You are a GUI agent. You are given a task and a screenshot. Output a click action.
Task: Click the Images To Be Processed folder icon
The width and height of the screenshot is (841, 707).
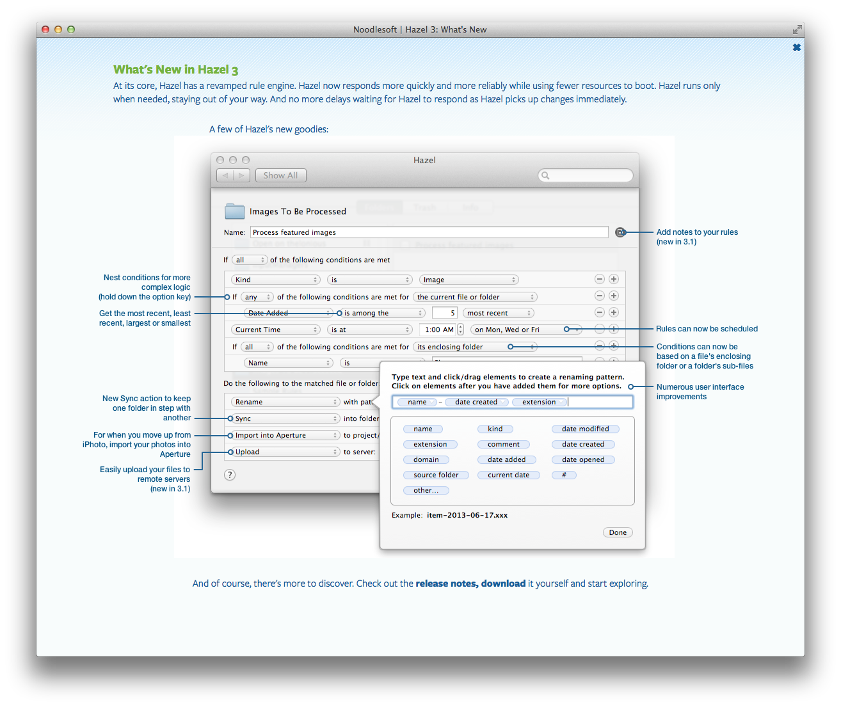pos(235,211)
